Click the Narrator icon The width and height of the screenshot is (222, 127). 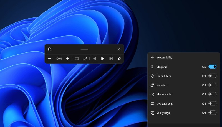coord(152,85)
